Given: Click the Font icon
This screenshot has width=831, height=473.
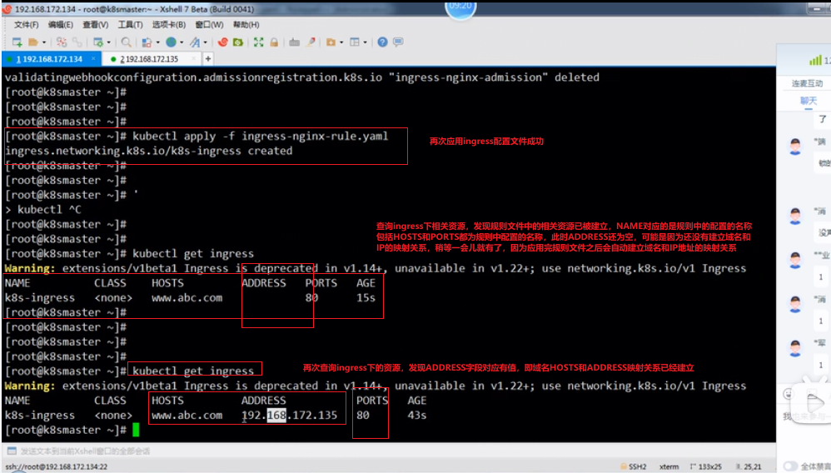Looking at the screenshot, I should pyautogui.click(x=195, y=42).
